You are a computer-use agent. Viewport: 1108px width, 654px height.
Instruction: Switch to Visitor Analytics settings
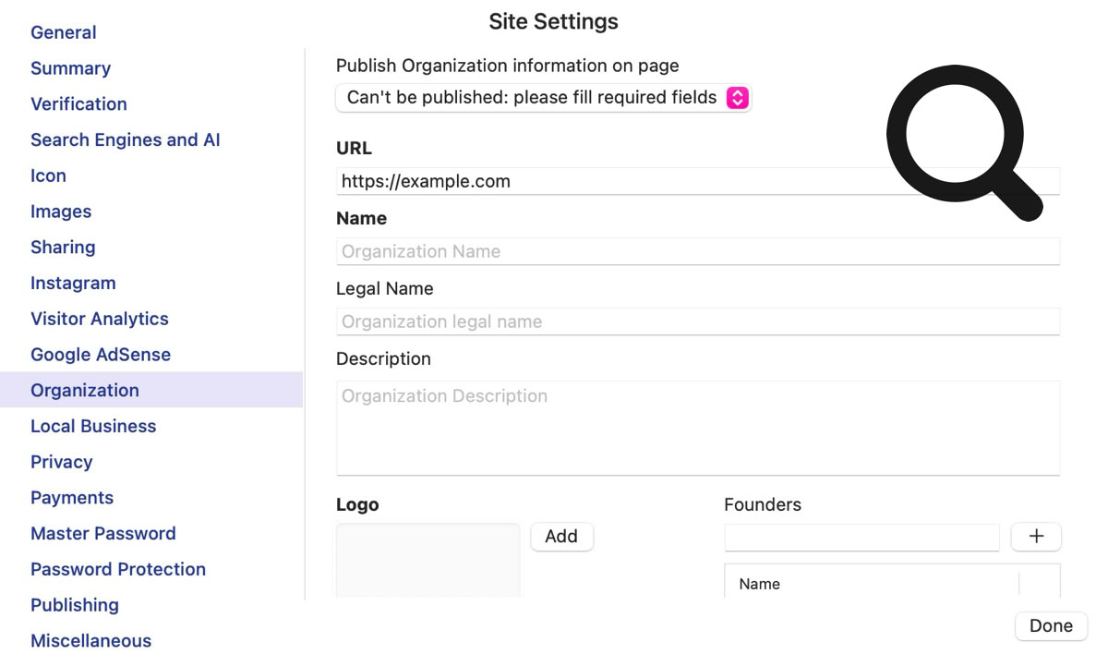coord(99,320)
